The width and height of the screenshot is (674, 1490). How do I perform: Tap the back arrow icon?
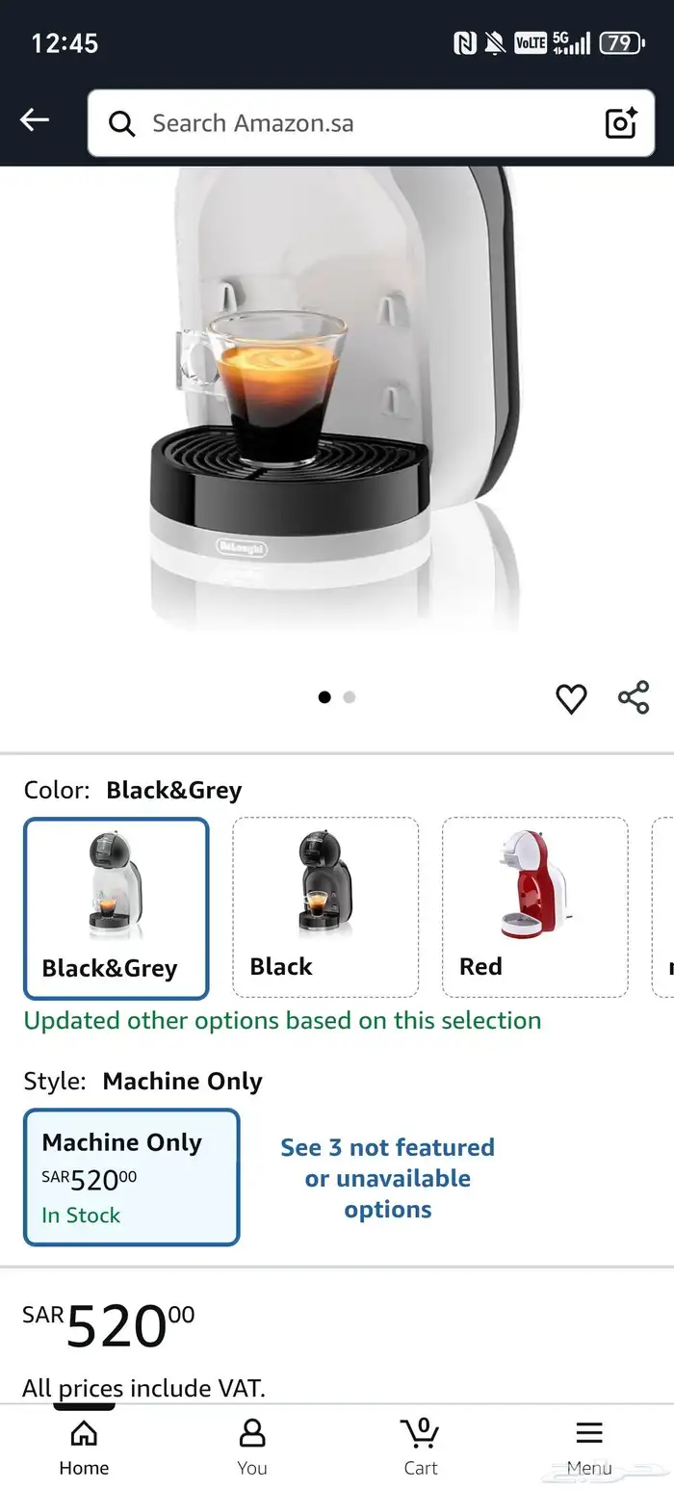(35, 119)
